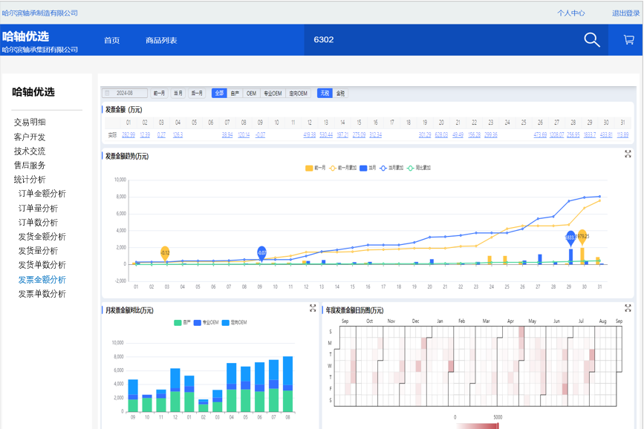Go to the next month with 后一月 button
The width and height of the screenshot is (644, 429).
point(197,94)
